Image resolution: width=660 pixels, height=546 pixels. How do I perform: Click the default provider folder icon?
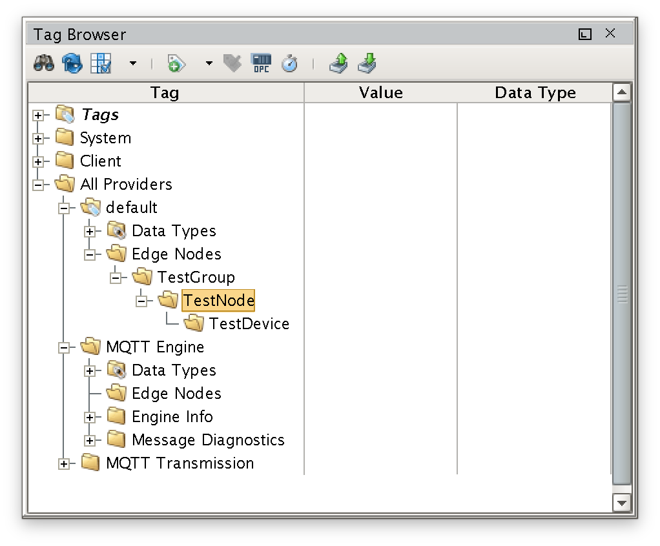tap(90, 207)
